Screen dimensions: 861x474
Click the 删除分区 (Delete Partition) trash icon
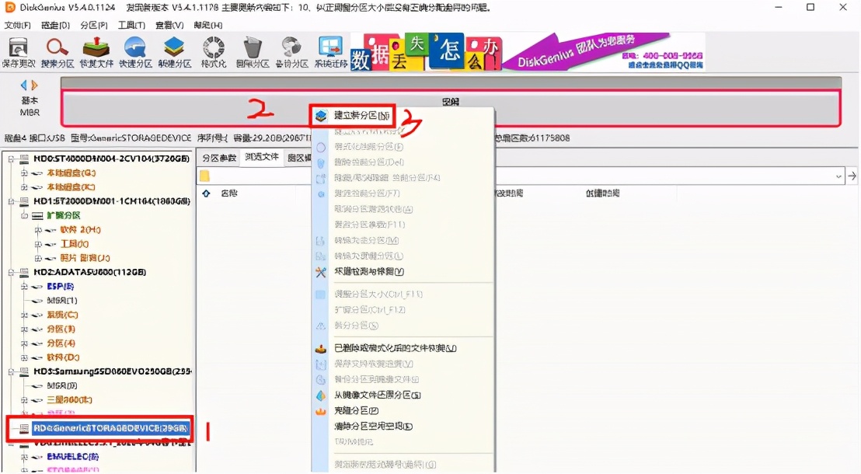point(253,48)
